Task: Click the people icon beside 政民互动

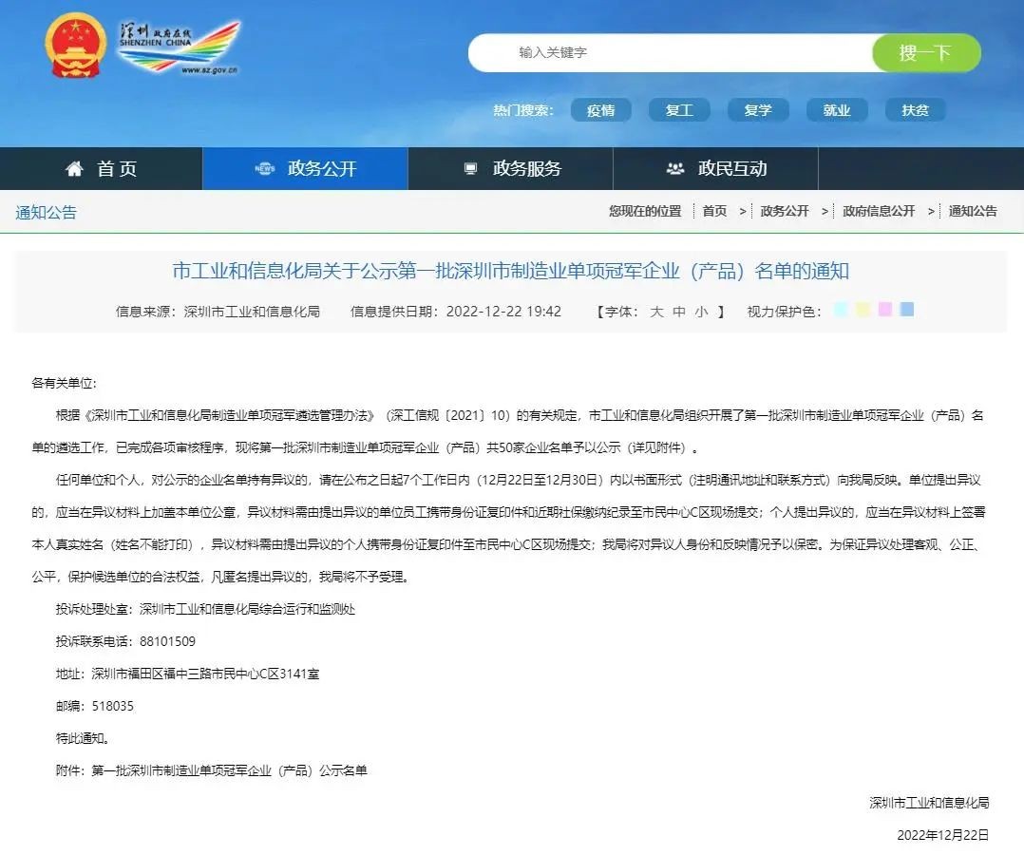Action: [675, 169]
